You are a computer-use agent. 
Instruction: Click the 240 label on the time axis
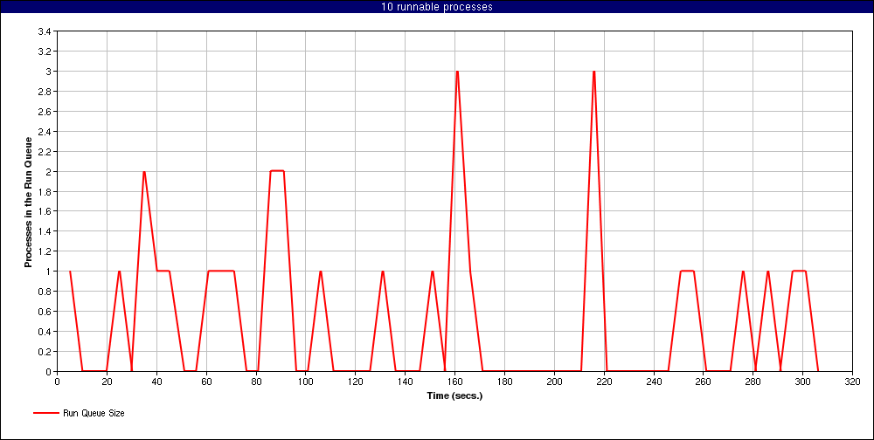653,382
